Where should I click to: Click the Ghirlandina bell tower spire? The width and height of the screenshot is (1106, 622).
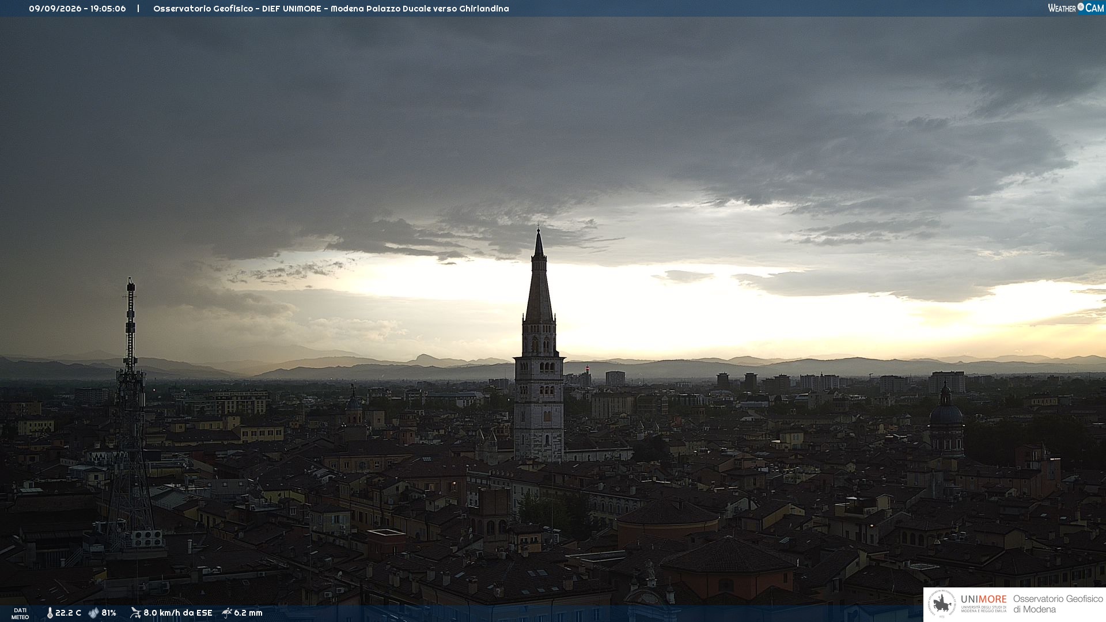pos(539,275)
